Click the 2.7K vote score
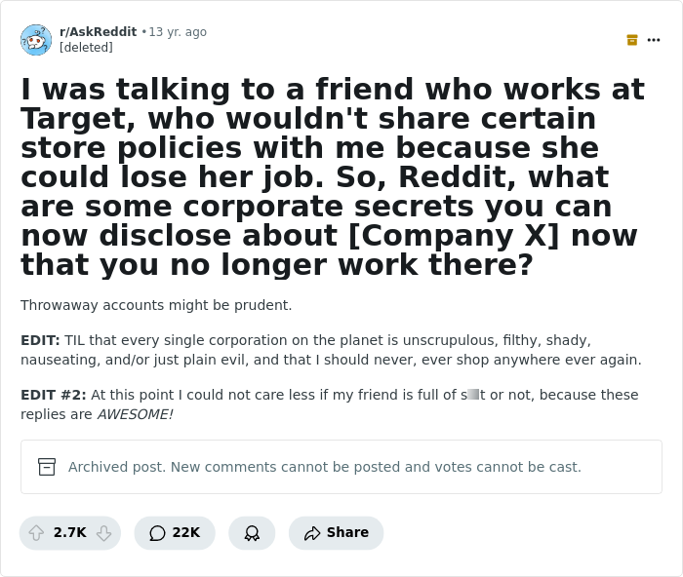This screenshot has width=683, height=577. pos(70,533)
